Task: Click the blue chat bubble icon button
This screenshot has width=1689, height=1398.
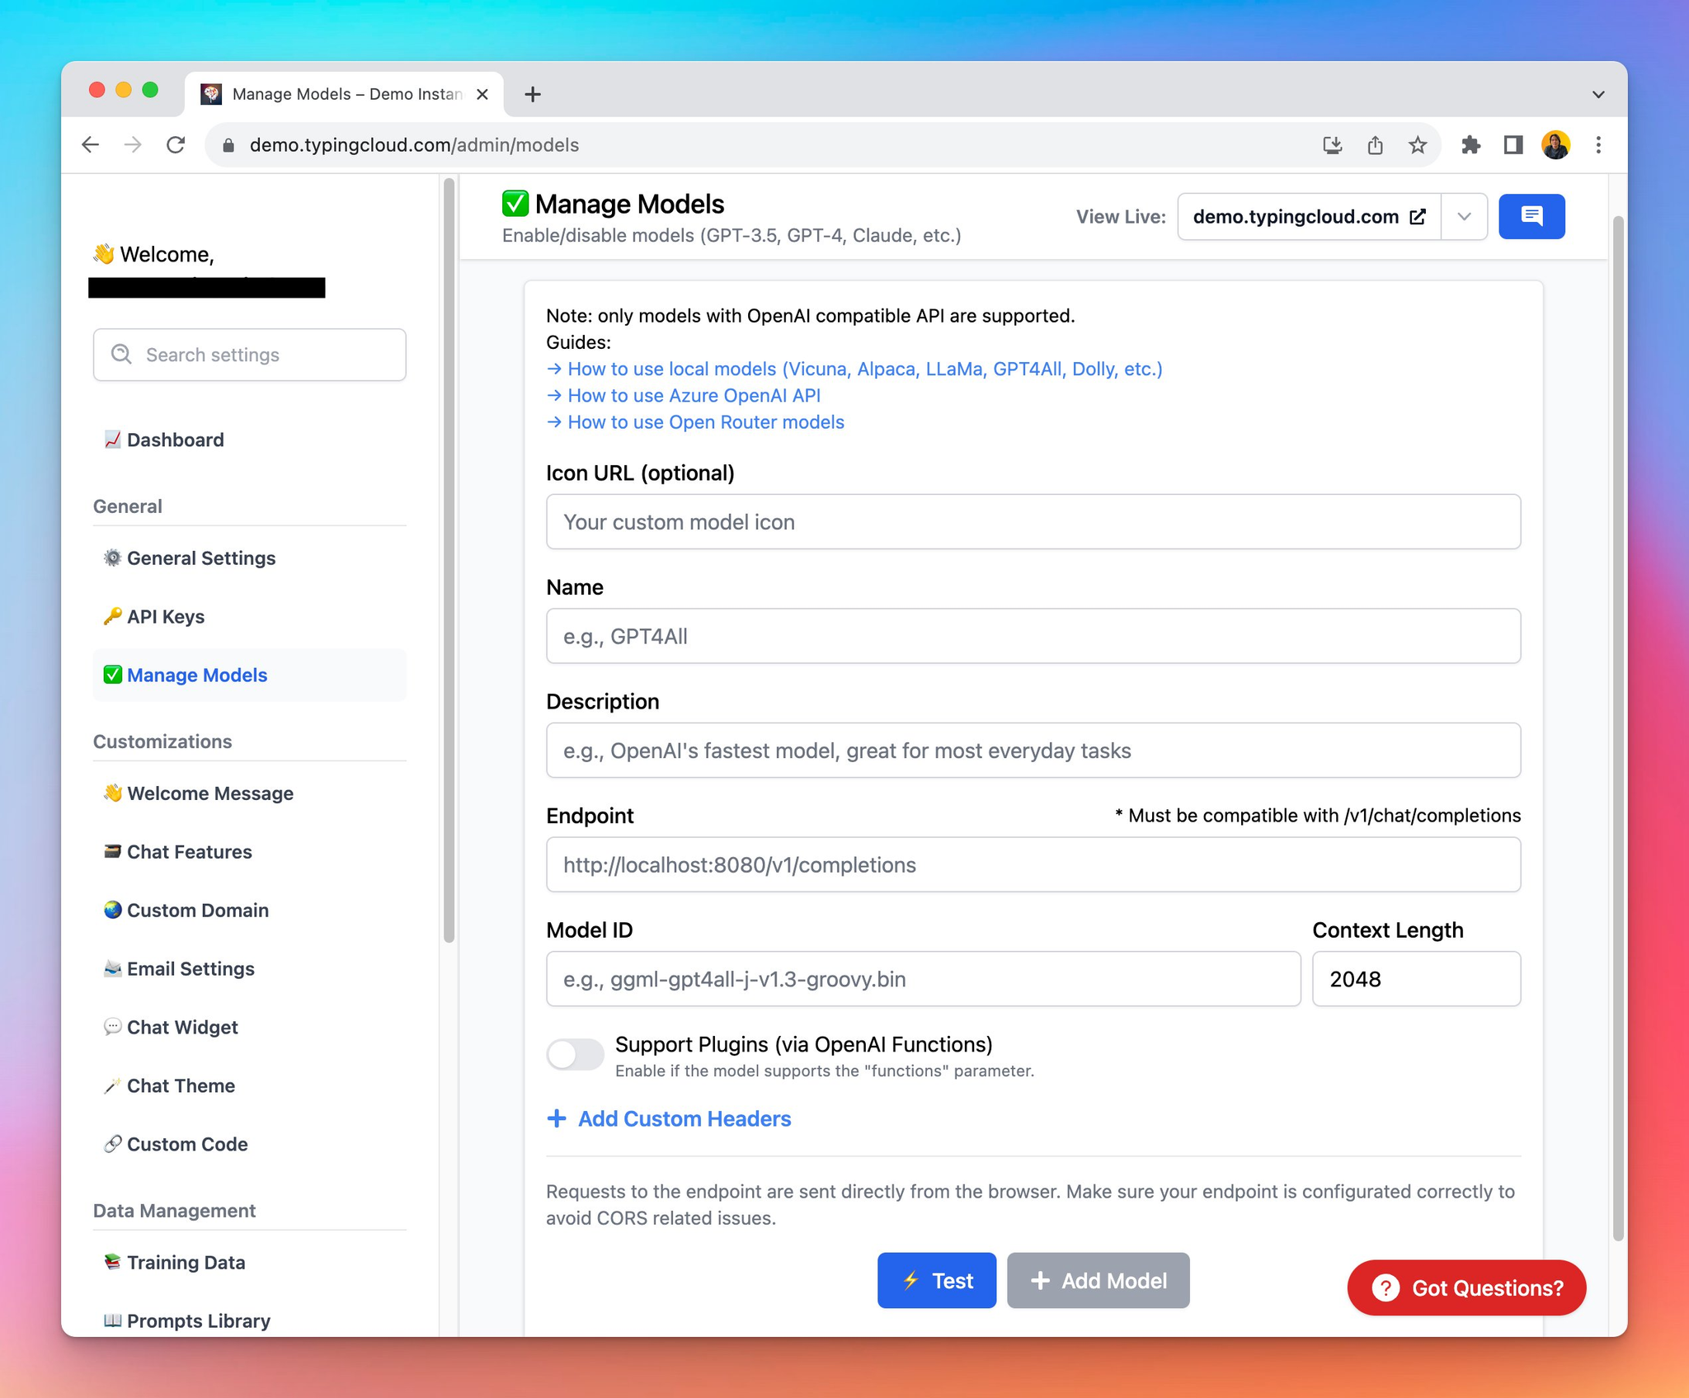Action: [1531, 217]
